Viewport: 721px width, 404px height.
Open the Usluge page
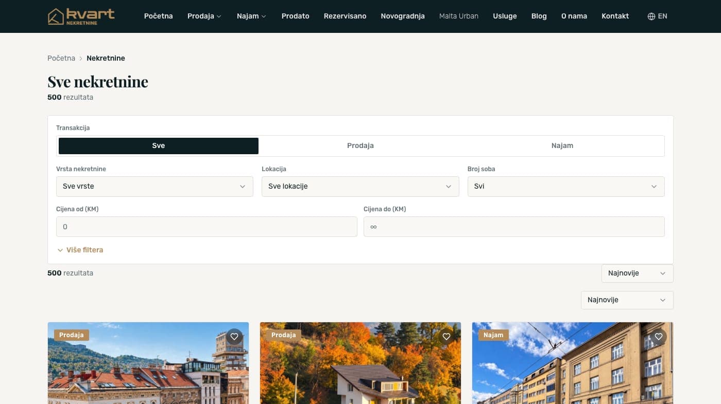click(505, 16)
